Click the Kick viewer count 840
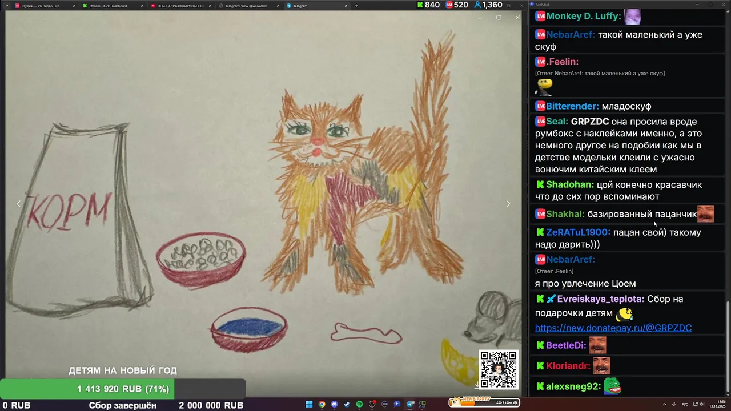Screen dimensions: 731x411 [428, 5]
